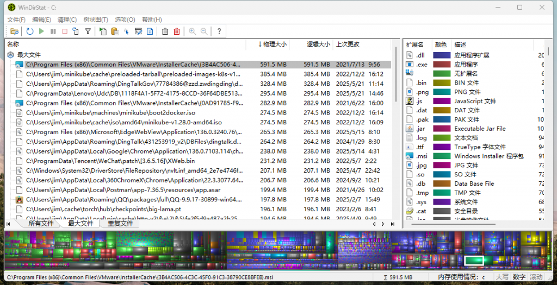Click the Zoom In magnifier icon
Image resolution: width=557 pixels, height=285 pixels.
click(192, 31)
